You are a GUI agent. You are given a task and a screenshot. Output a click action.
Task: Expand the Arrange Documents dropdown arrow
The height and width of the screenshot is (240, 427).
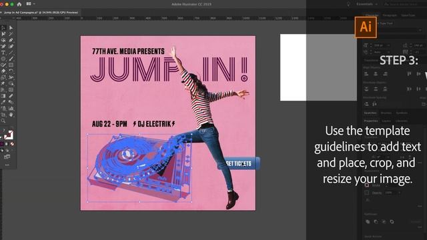point(34,4)
